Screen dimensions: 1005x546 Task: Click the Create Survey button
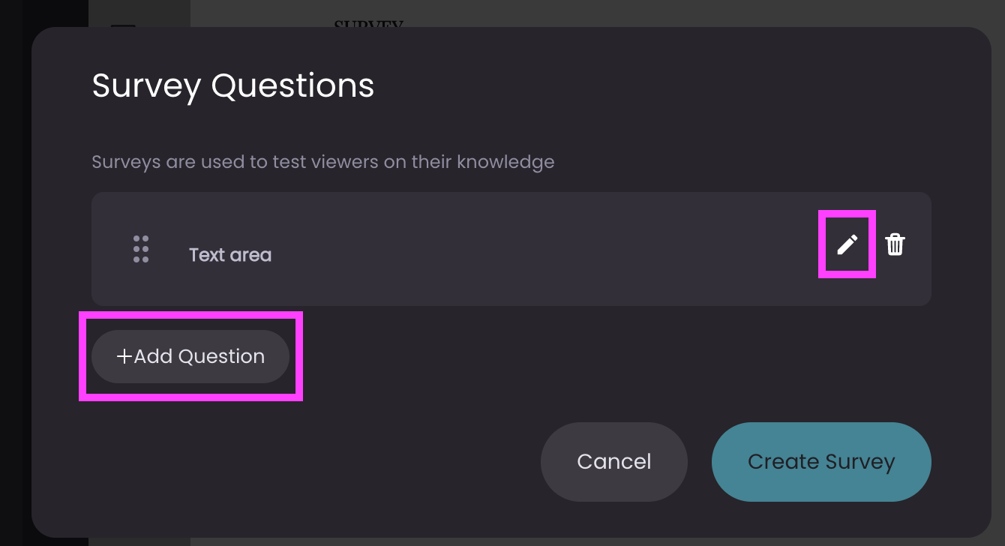click(821, 461)
